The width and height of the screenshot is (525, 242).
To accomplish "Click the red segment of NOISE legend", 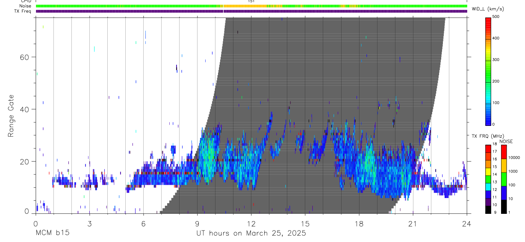I will 504,152.
